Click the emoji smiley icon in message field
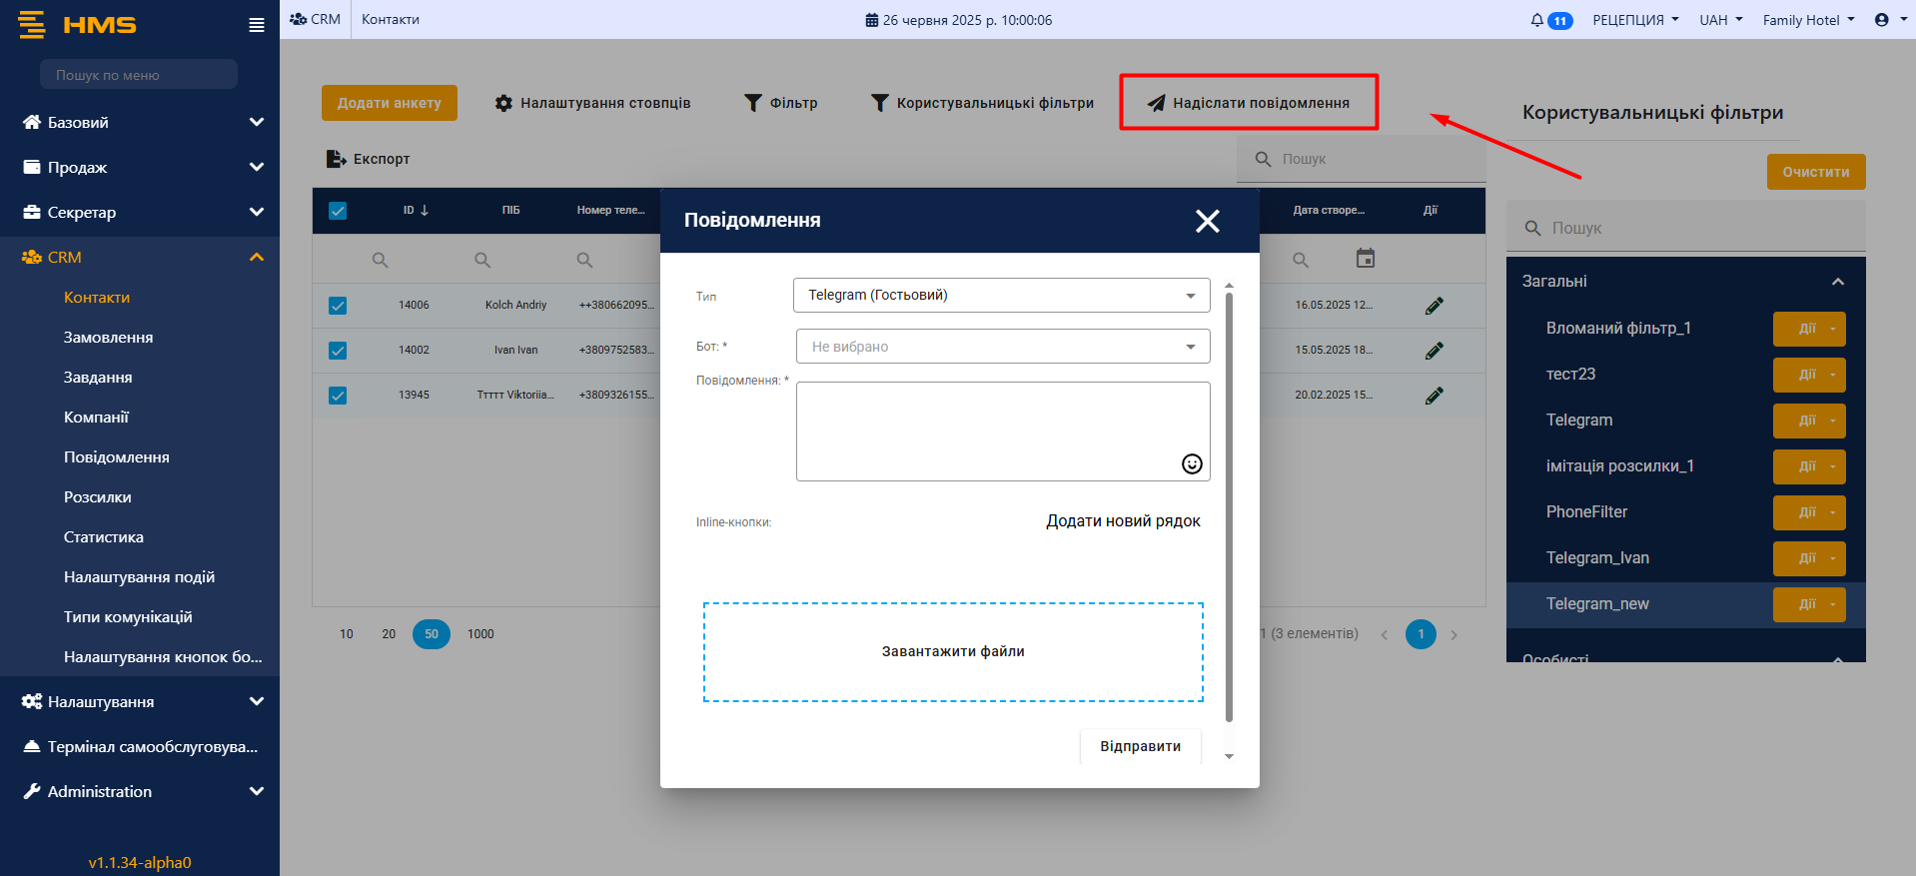1916x876 pixels. point(1192,463)
